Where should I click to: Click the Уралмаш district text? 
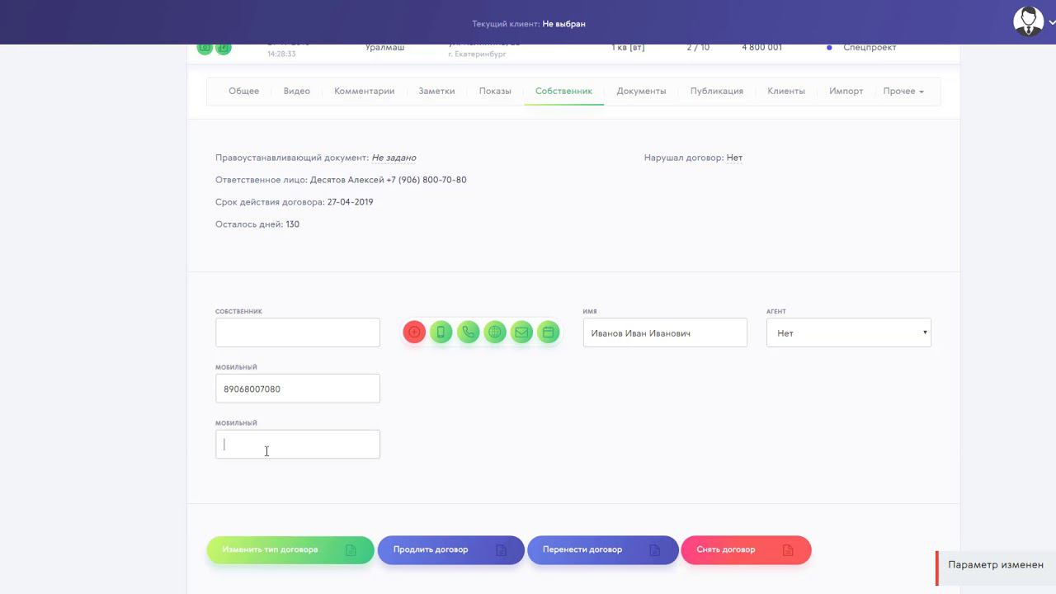(385, 48)
